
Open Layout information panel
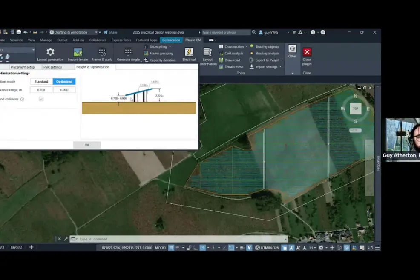pyautogui.click(x=208, y=52)
